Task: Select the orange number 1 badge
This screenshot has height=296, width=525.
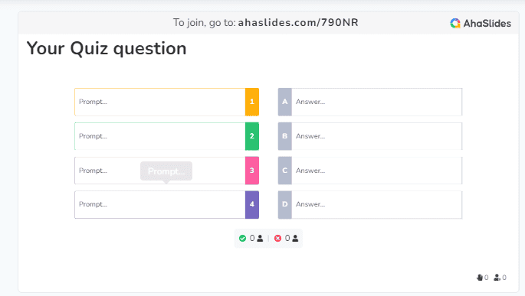Action: 252,102
